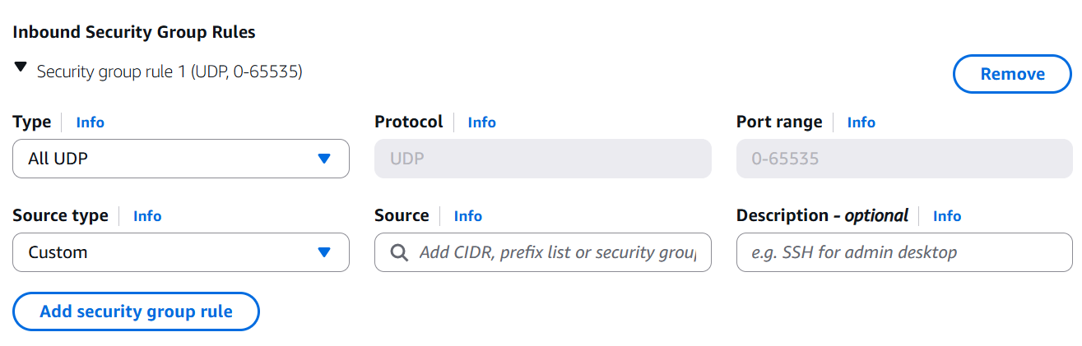The height and width of the screenshot is (346, 1082).
Task: Click the blue arrow on the Custom selector
Action: pyautogui.click(x=324, y=252)
